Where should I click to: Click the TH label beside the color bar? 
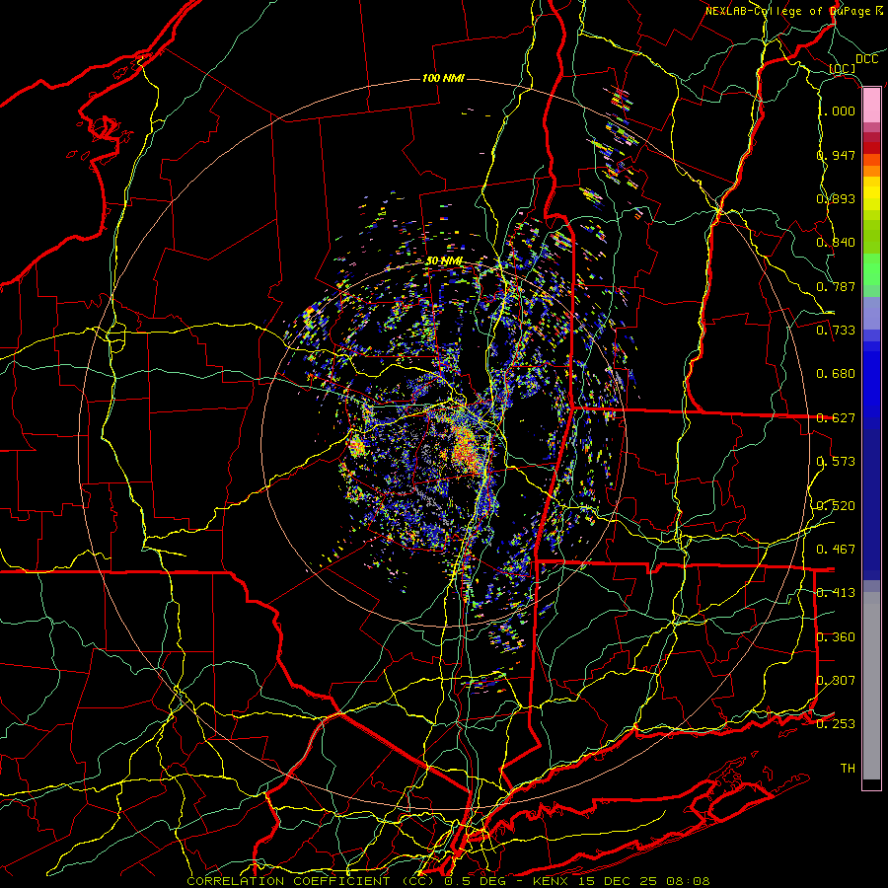[848, 769]
